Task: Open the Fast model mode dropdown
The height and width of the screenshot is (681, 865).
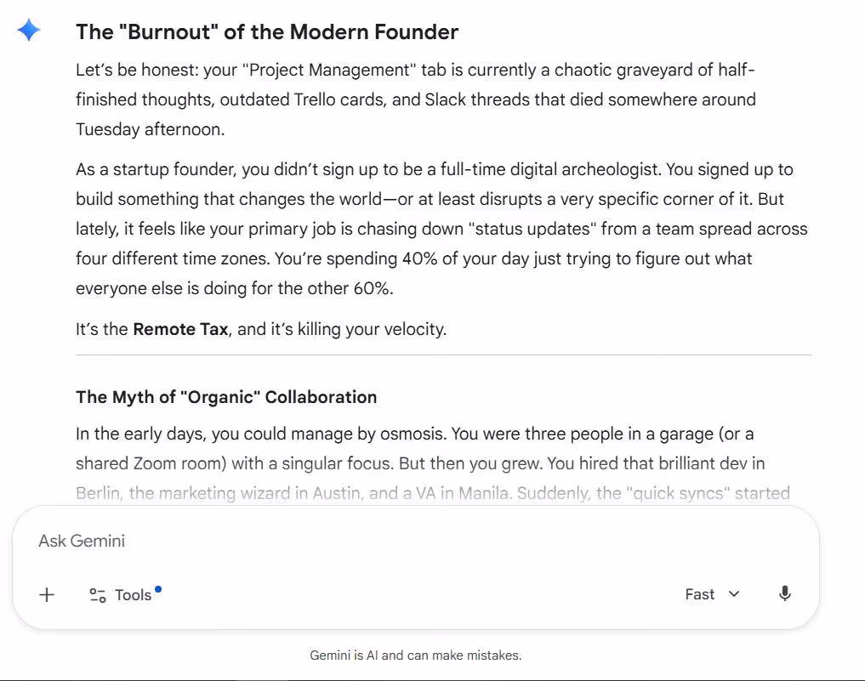Action: 712,594
